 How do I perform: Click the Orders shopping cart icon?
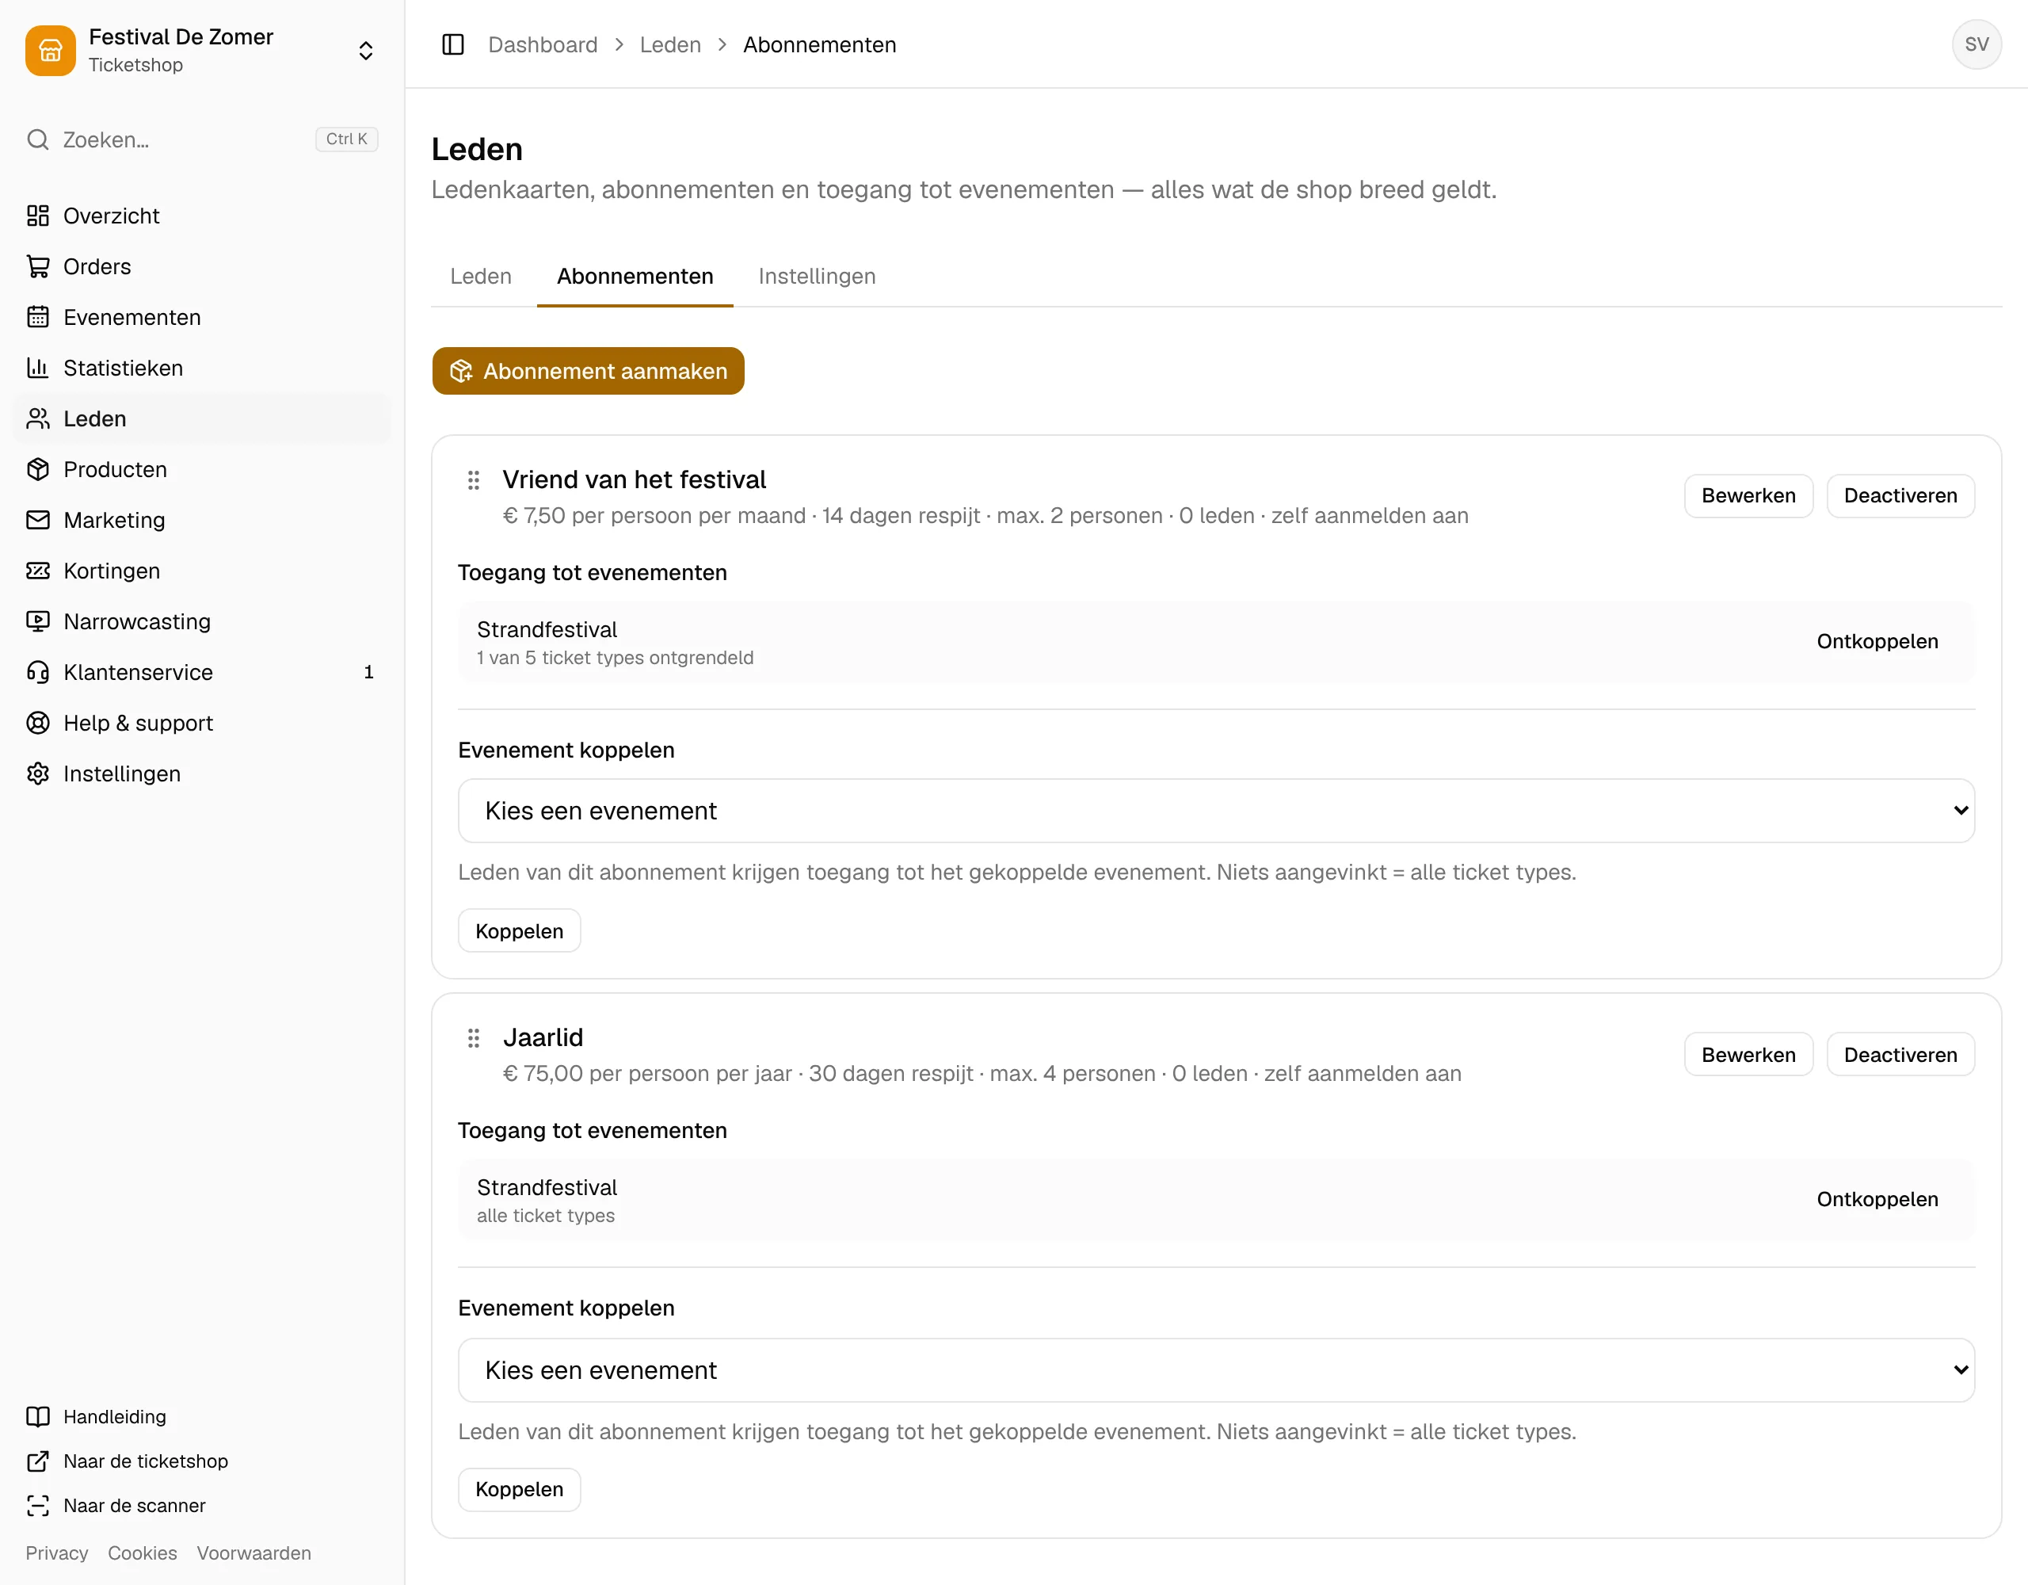pyautogui.click(x=38, y=266)
